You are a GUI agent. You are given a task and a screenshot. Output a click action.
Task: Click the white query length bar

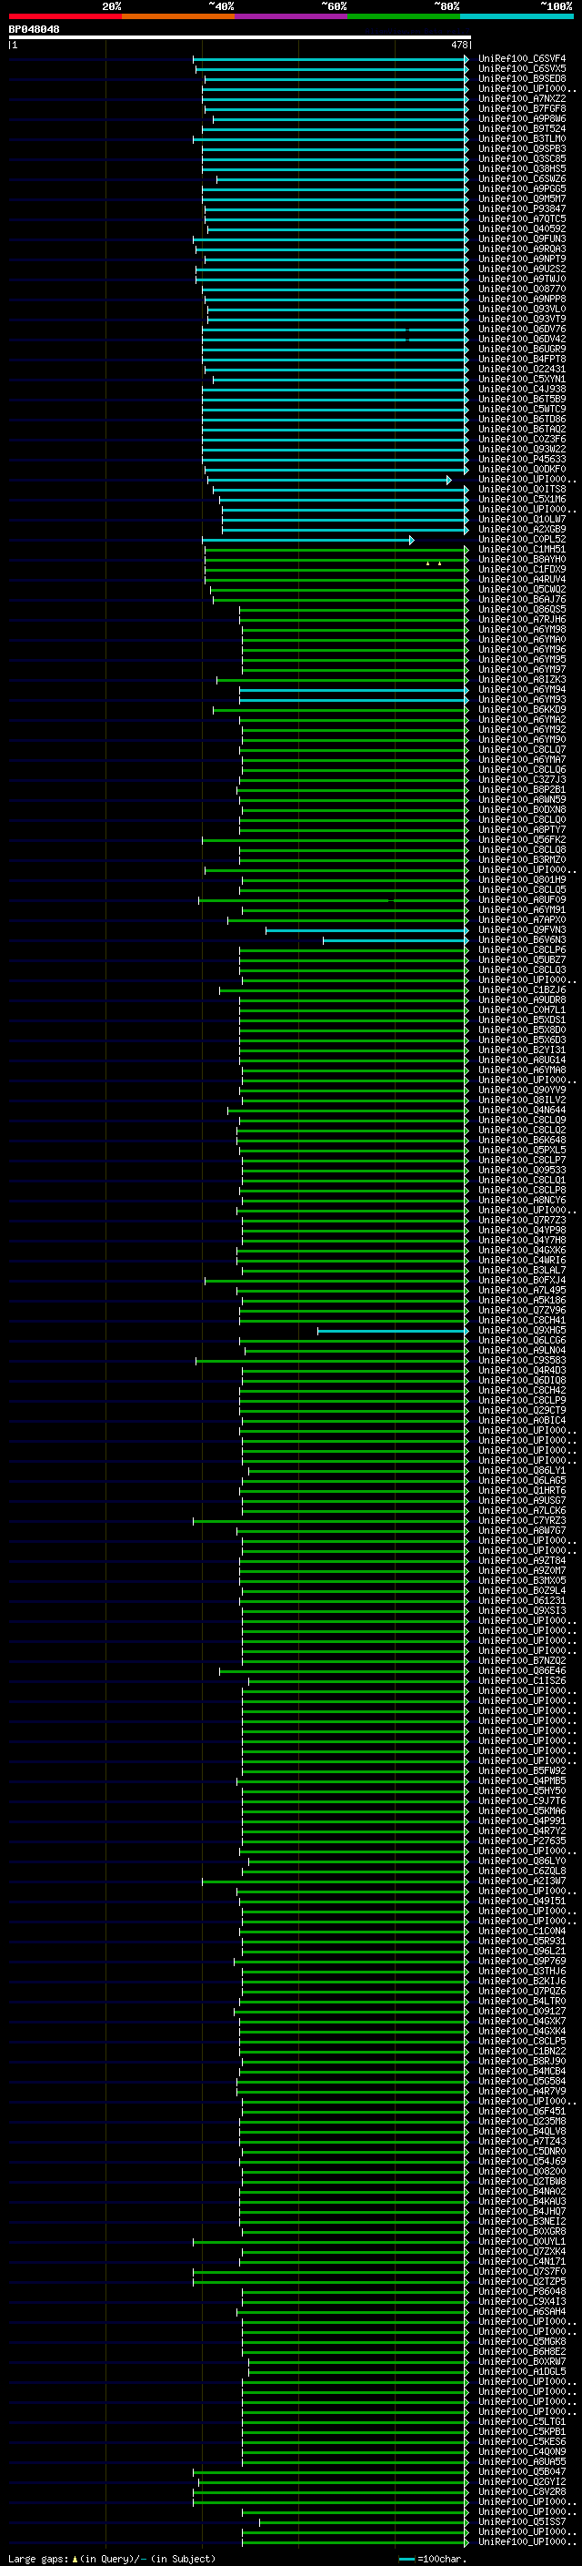pyautogui.click(x=240, y=38)
